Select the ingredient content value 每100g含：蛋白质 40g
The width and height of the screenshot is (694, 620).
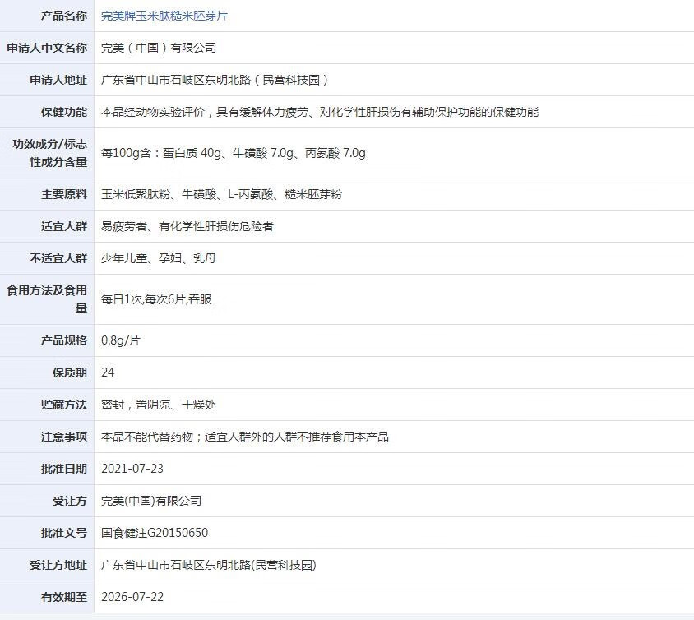[x=234, y=153]
